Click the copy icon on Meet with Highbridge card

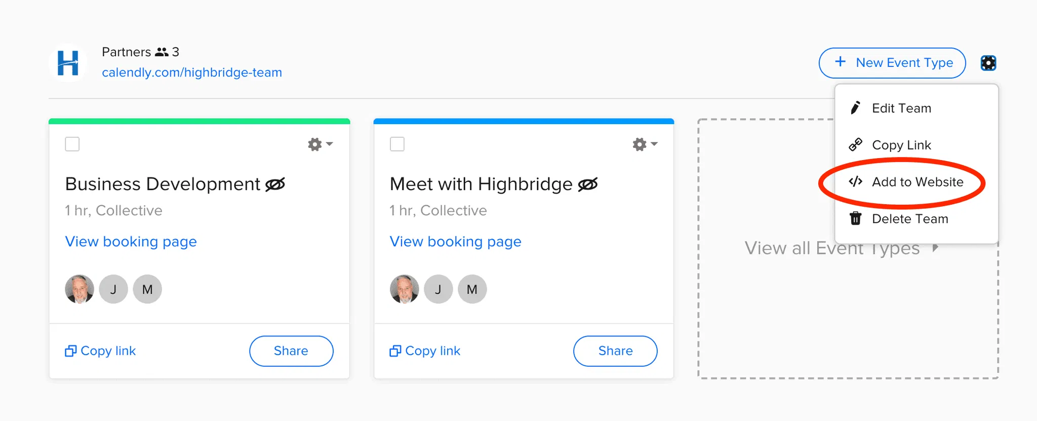tap(395, 351)
